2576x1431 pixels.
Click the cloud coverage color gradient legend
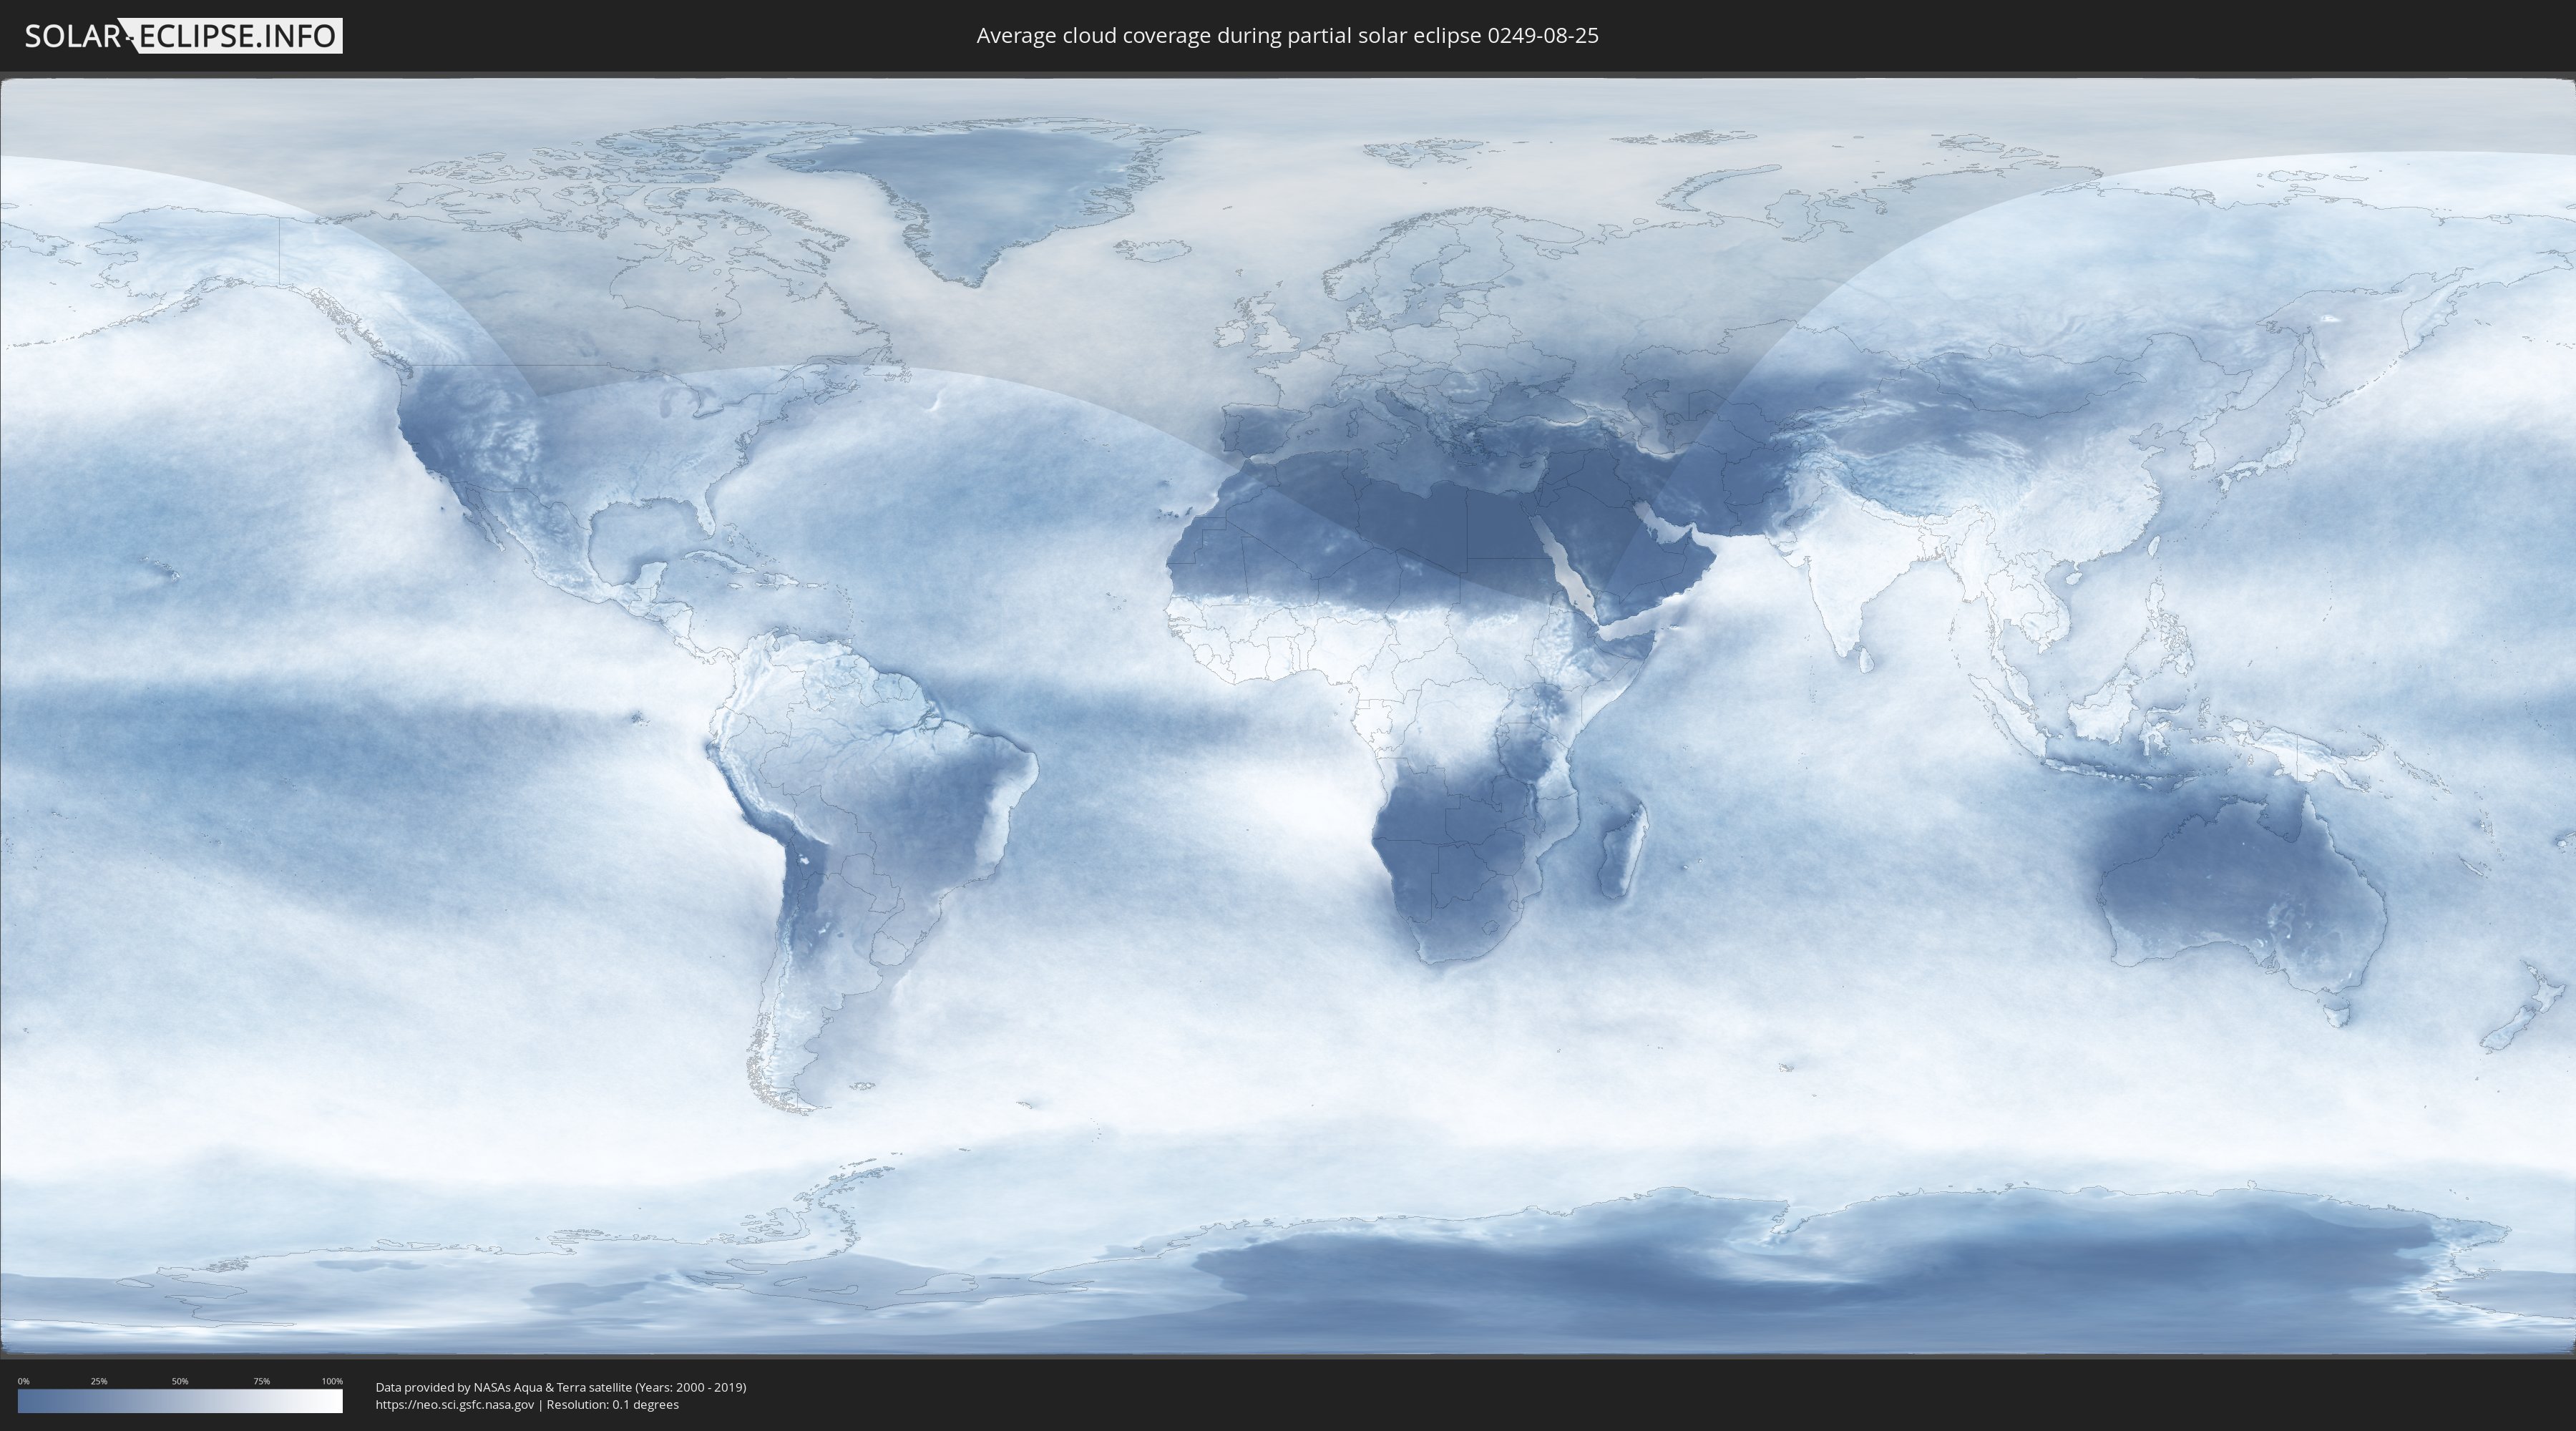coord(180,1401)
